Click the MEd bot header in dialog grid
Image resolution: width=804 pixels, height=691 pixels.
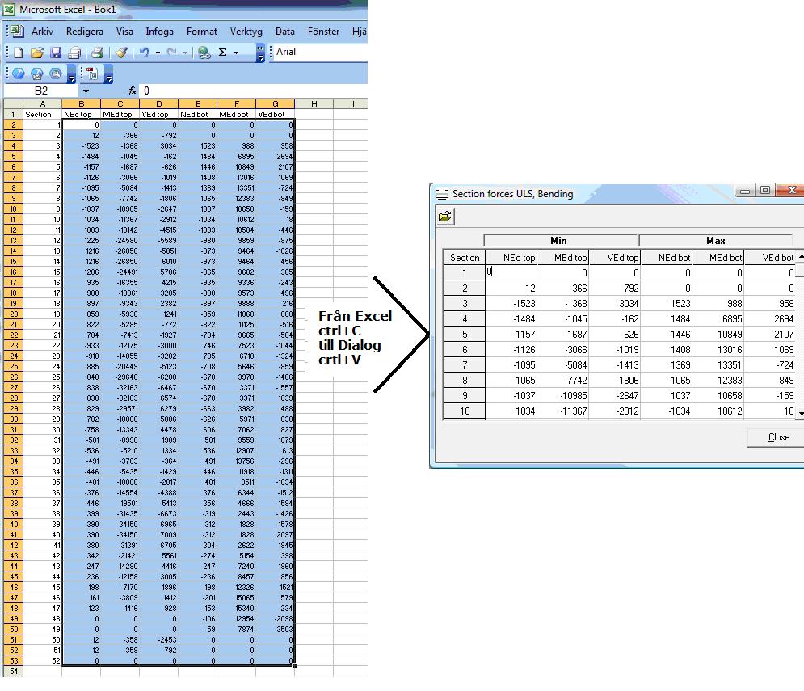pos(718,258)
